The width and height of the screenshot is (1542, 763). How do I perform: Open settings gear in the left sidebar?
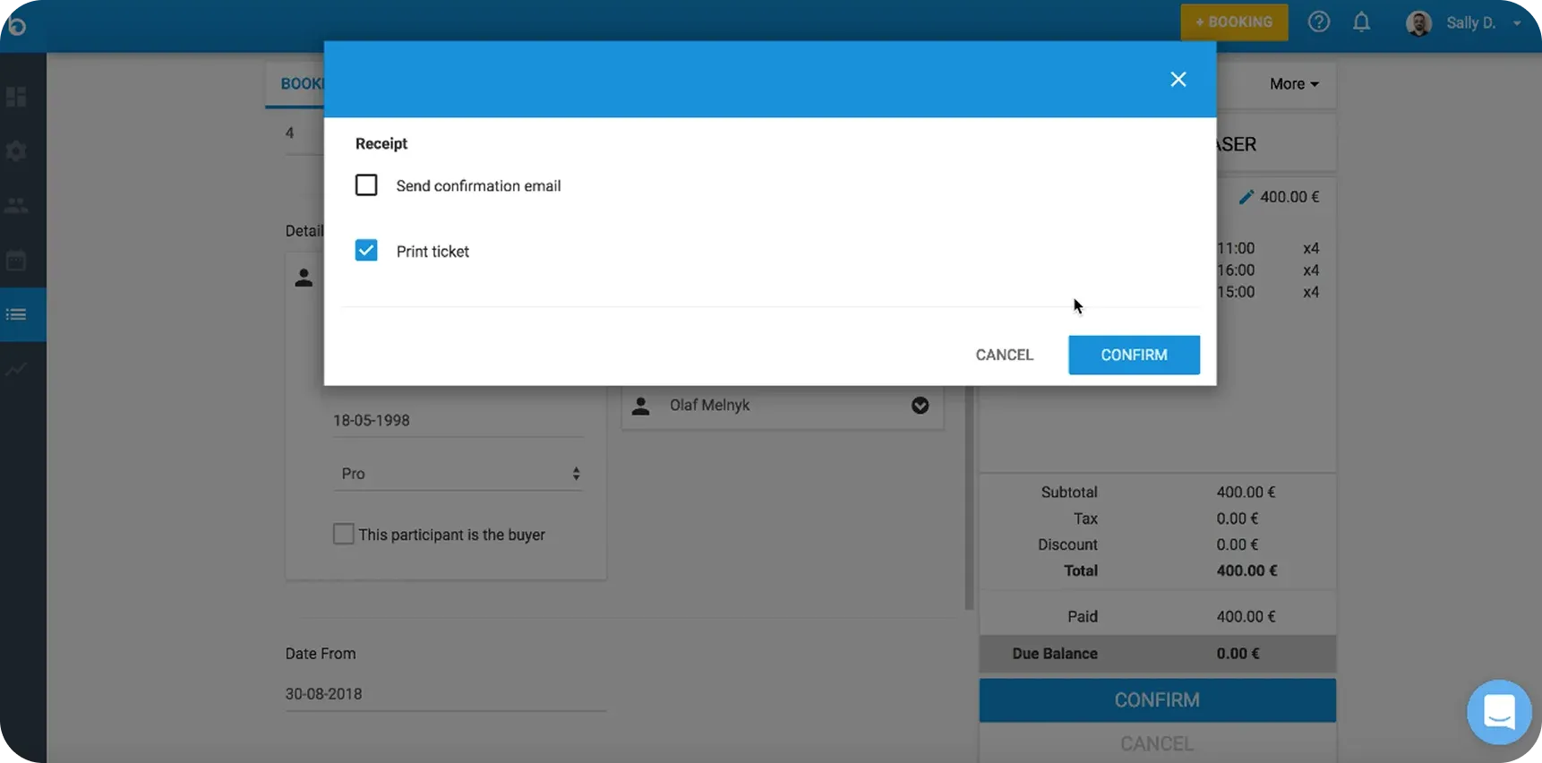[x=16, y=151]
